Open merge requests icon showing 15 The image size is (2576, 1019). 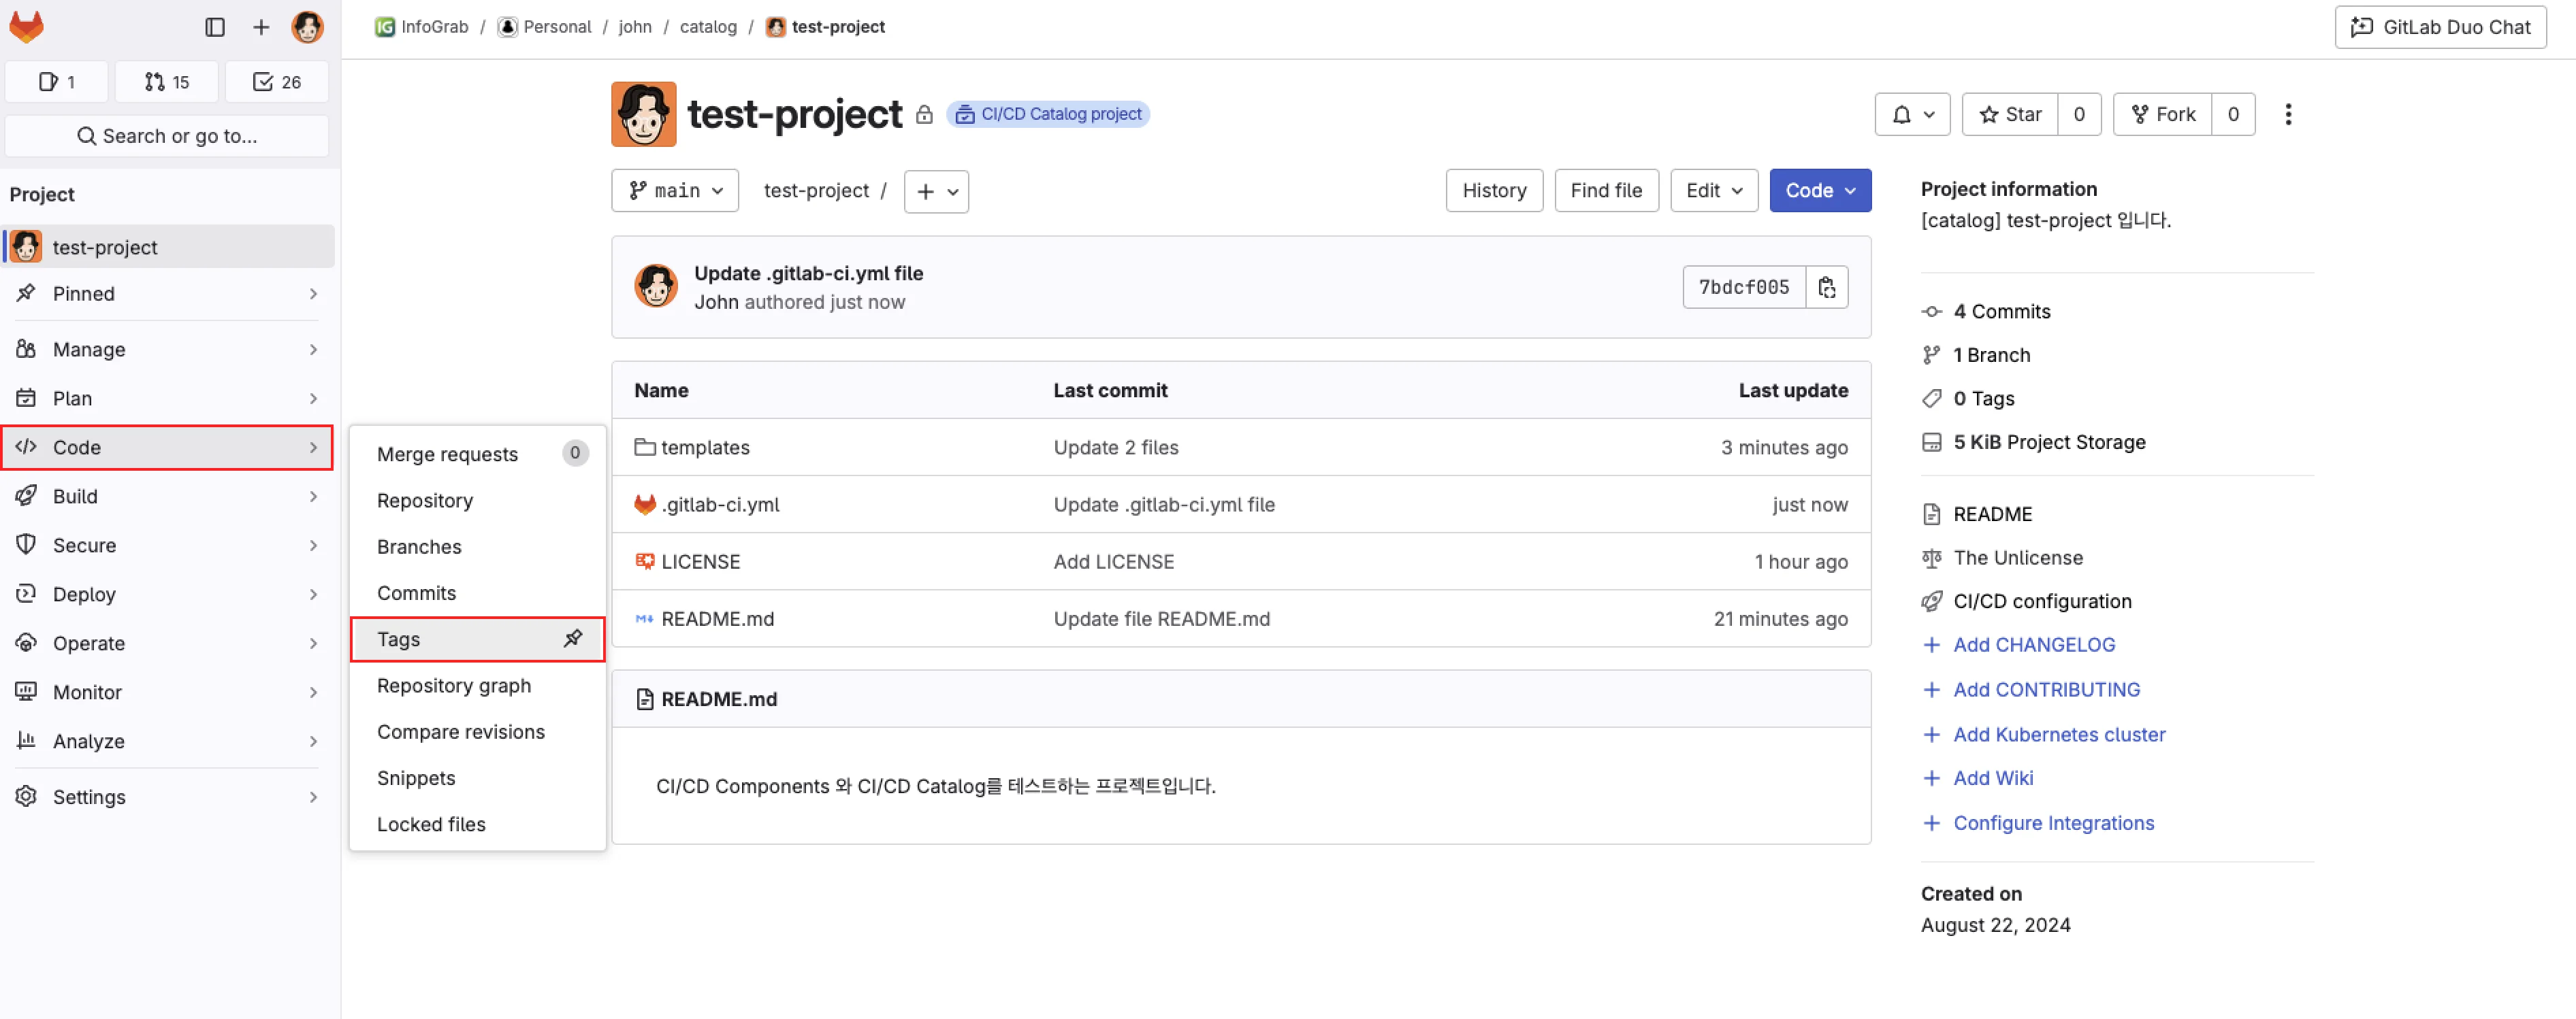click(x=166, y=81)
